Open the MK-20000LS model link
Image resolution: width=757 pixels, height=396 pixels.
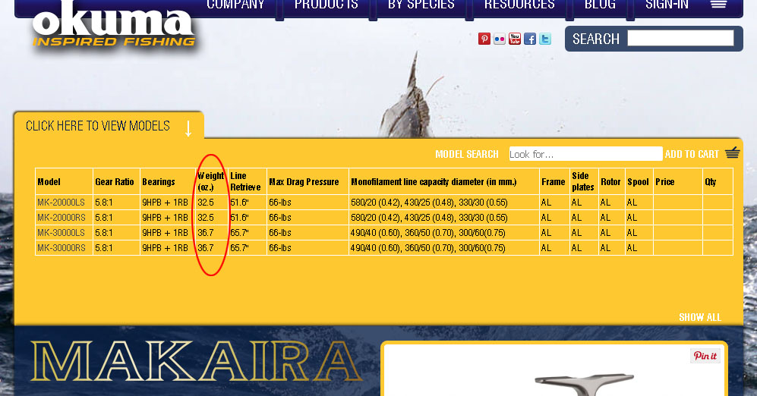(61, 203)
